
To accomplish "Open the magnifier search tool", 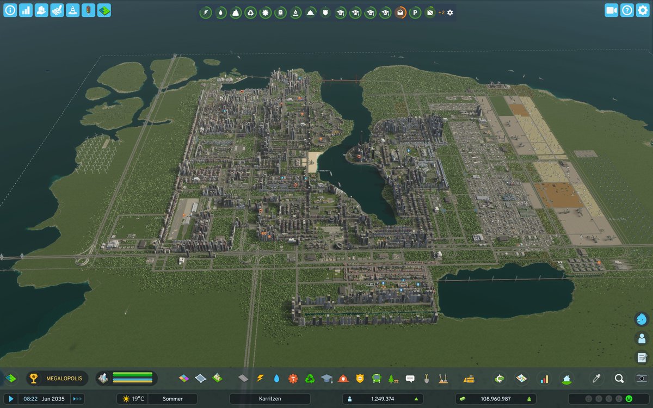I will pos(619,379).
